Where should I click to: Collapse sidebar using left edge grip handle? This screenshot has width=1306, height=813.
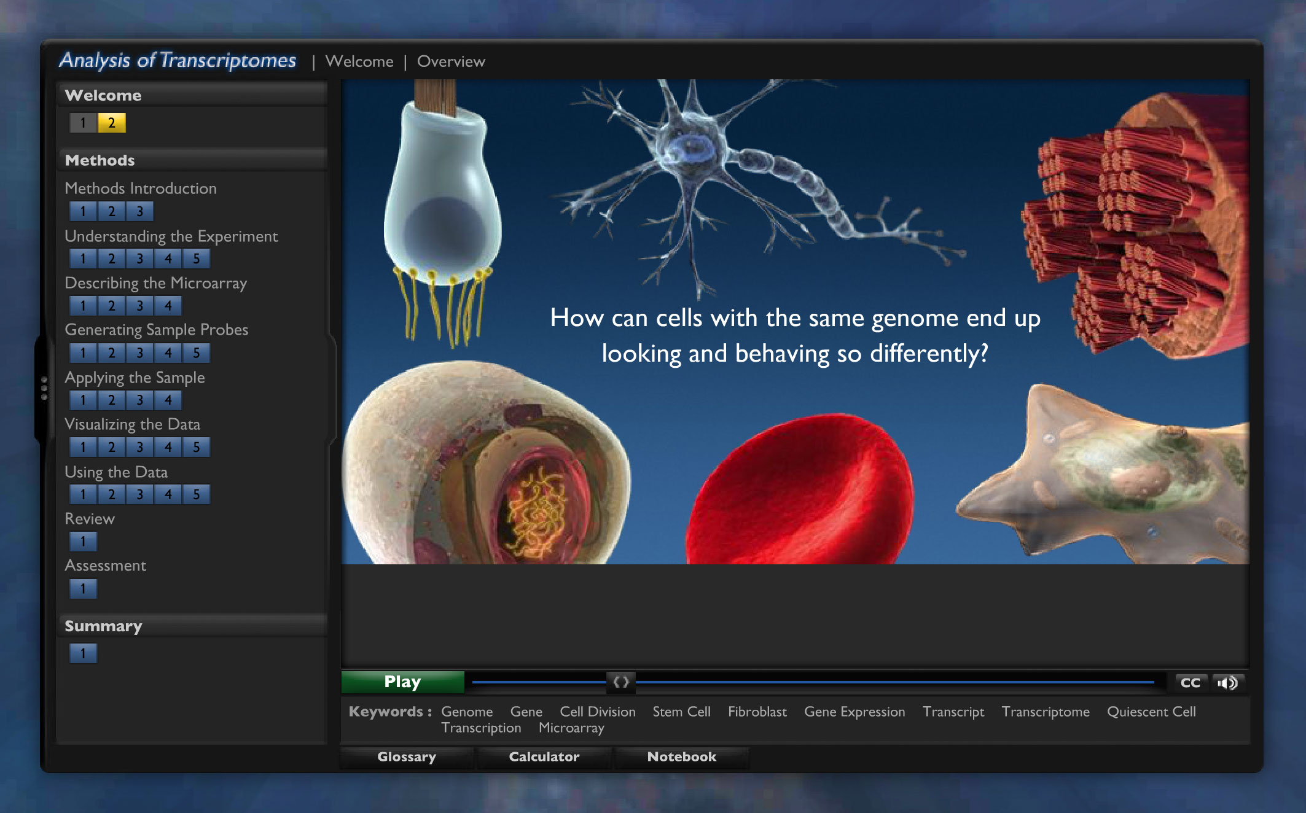tap(44, 389)
